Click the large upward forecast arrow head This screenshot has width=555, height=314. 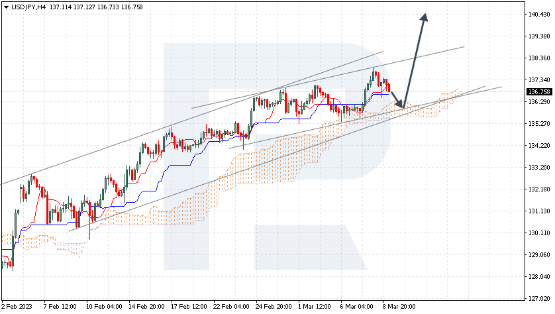click(x=424, y=18)
